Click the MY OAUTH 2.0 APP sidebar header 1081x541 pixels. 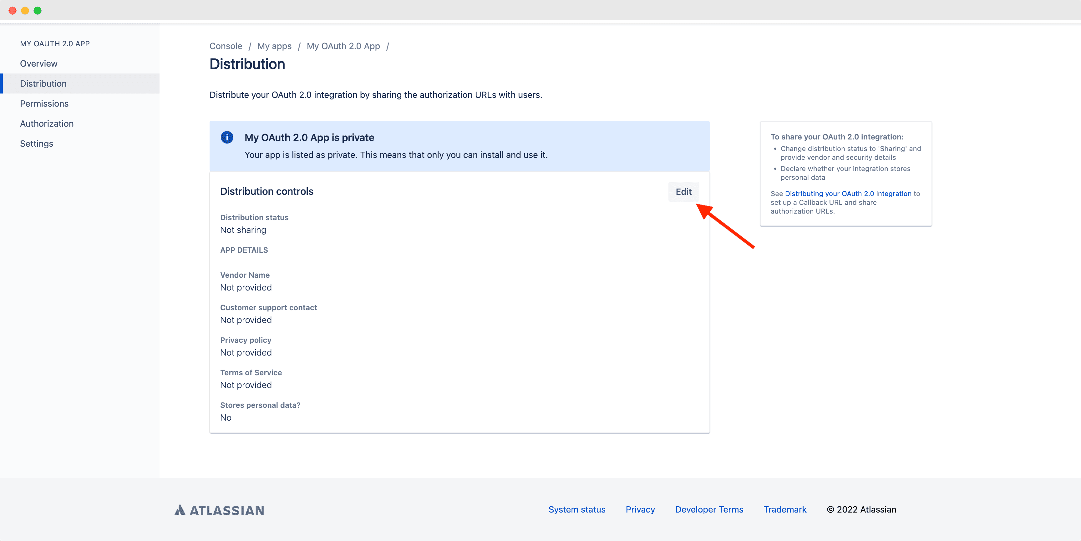click(54, 43)
